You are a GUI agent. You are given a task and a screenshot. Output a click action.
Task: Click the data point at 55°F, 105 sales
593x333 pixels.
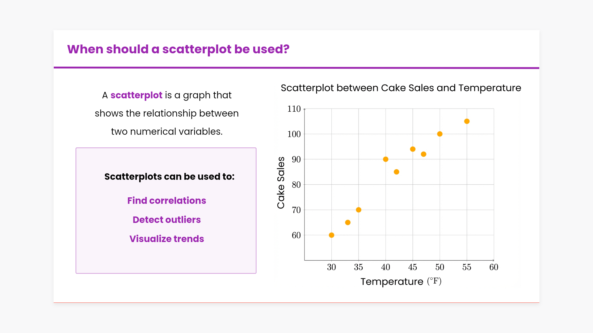click(x=467, y=121)
